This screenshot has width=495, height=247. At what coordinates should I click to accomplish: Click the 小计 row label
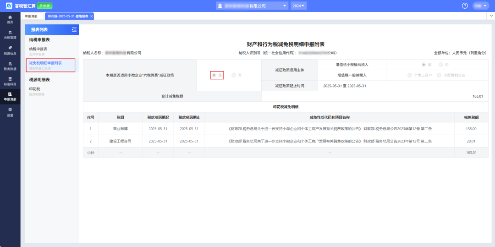point(91,152)
